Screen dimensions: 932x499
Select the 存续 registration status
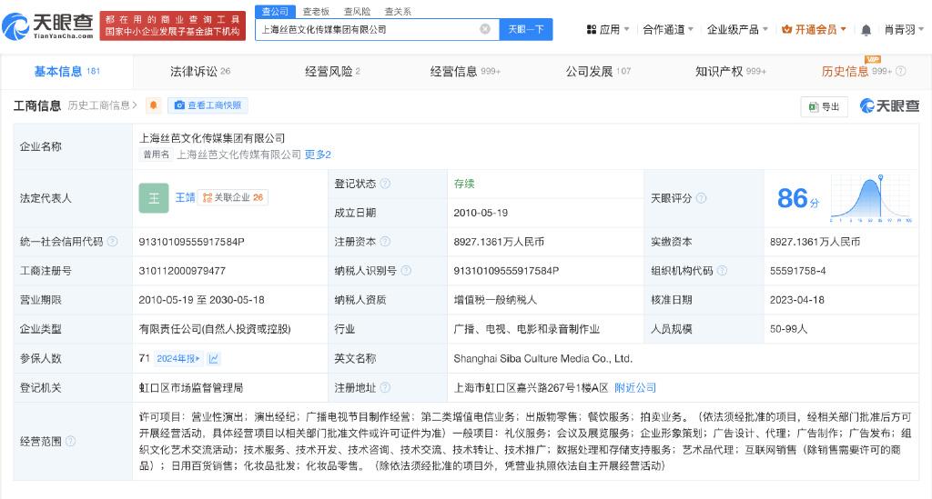point(464,184)
